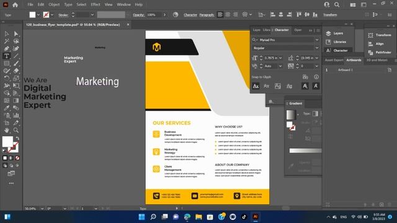This screenshot has width=397, height=223.
Task: Click the Recolor Artwork wheel icon
Action: 176,15
